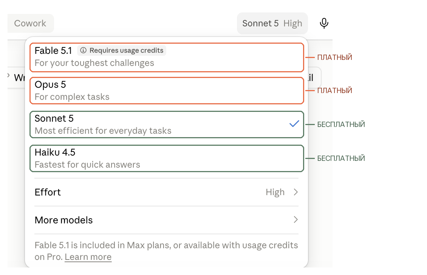Open the Sonnet 5 High model selector

tap(272, 23)
